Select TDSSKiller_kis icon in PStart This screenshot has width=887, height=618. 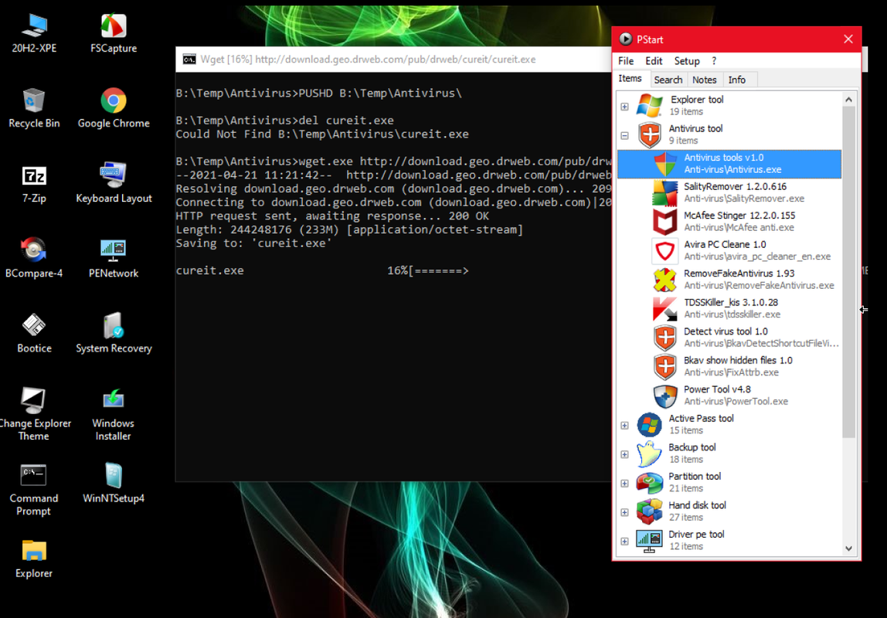click(664, 308)
